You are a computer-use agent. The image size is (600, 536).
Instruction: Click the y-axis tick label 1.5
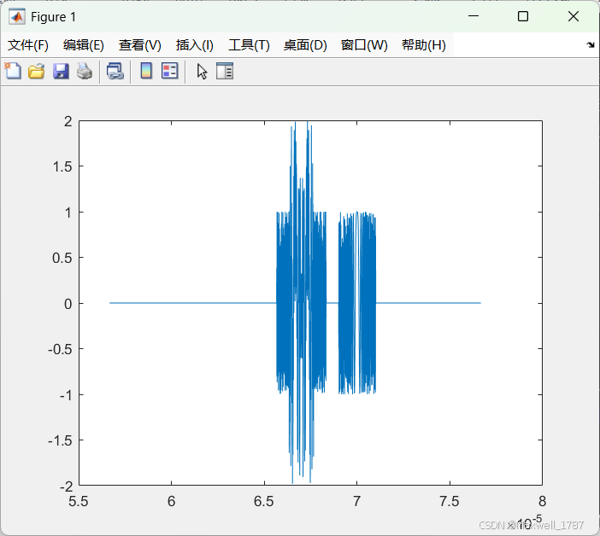[x=62, y=166]
